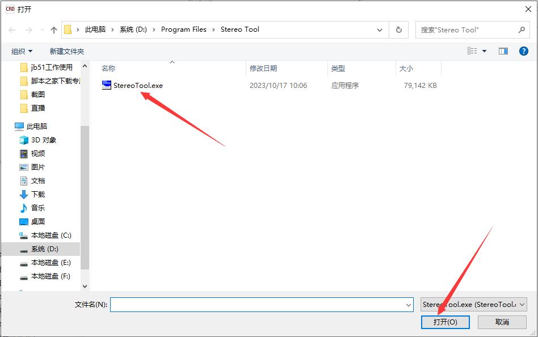
Task: Open 桌面 in the sidebar
Action: (x=38, y=222)
